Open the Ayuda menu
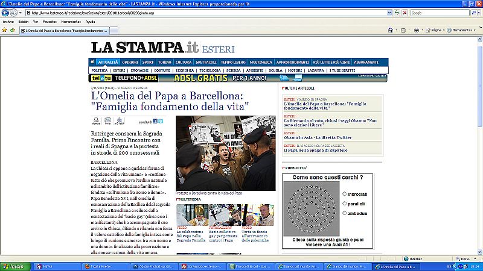The width and height of the screenshot is (483, 271). tap(90, 22)
